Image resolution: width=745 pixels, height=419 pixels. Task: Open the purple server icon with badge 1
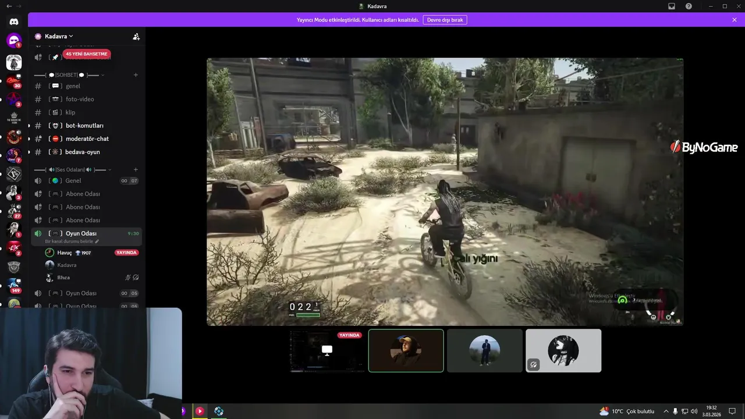[14, 41]
